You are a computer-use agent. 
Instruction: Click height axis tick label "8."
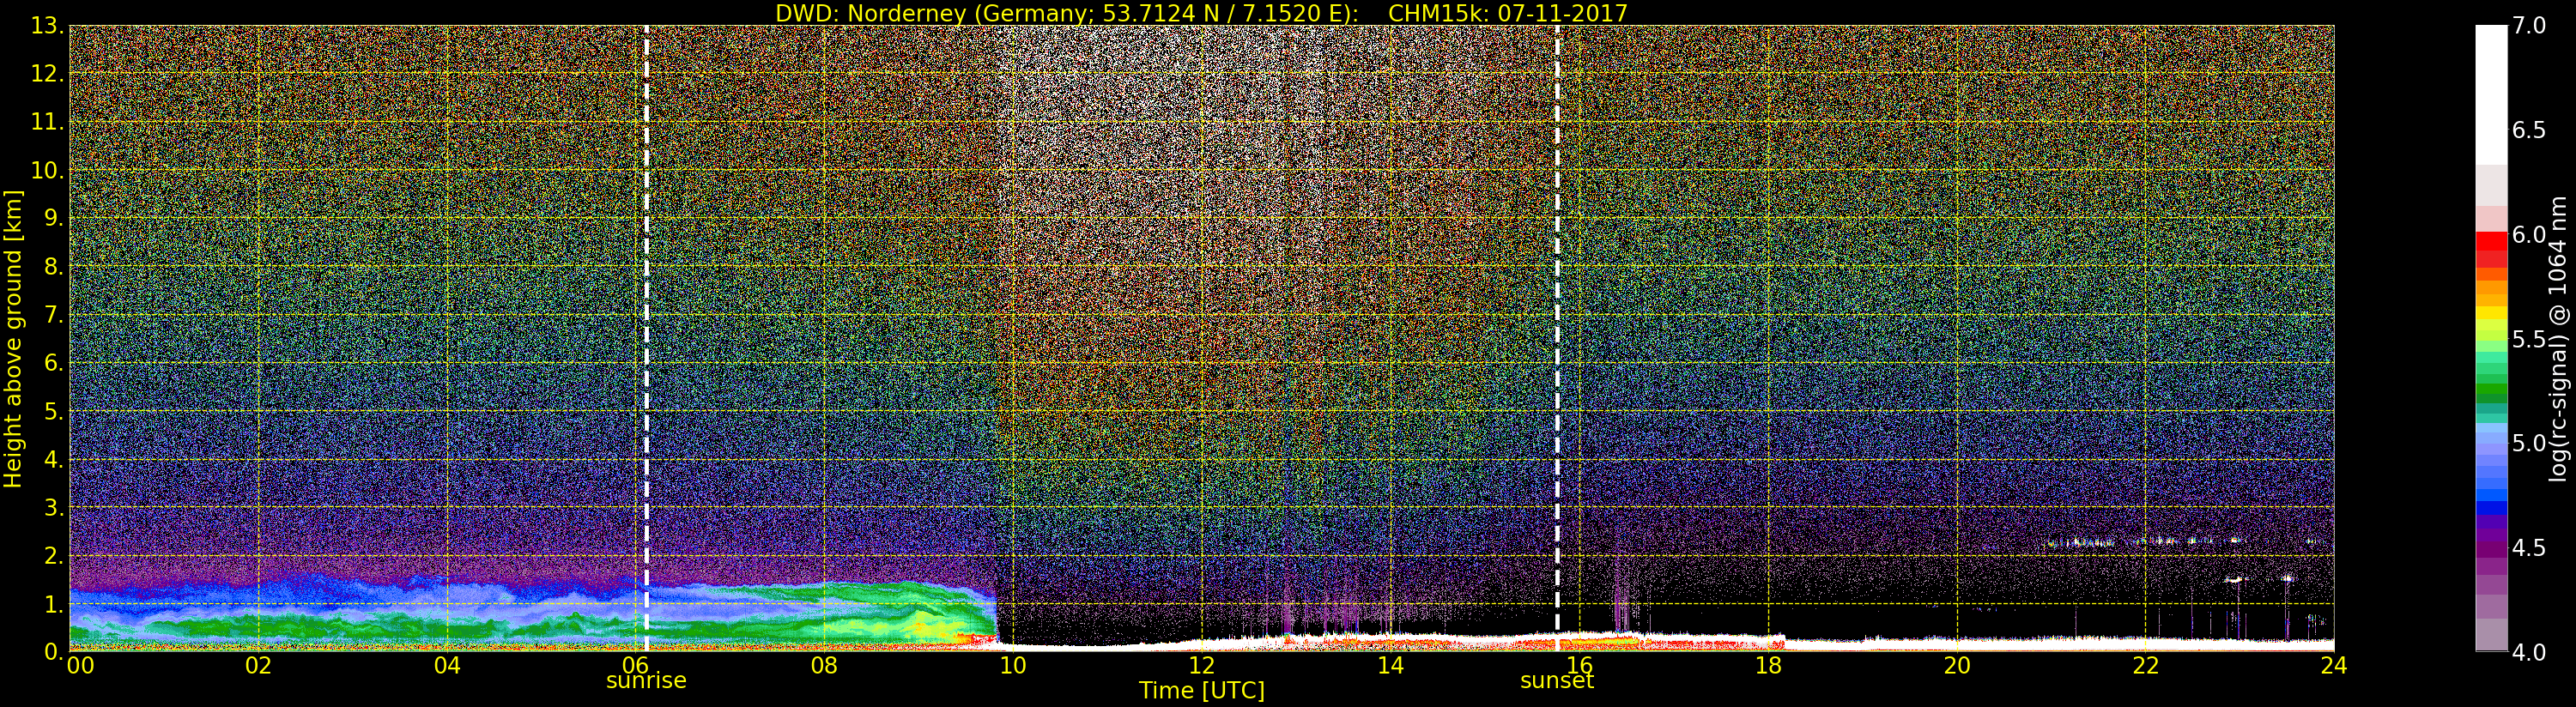coord(53,266)
